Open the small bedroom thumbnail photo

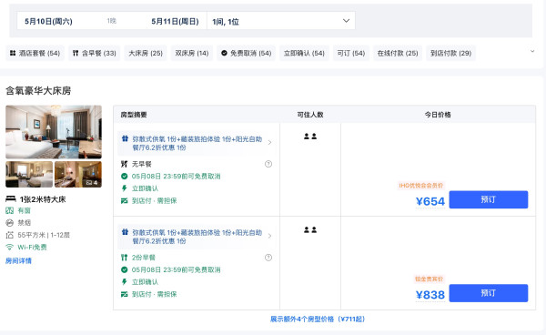pos(29,174)
